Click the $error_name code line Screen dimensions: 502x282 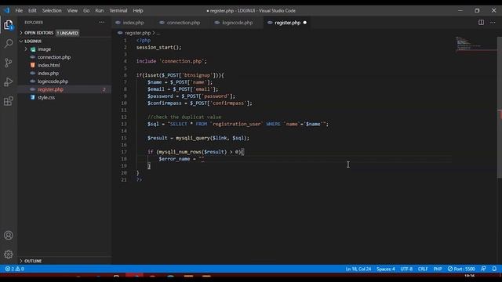click(x=182, y=159)
